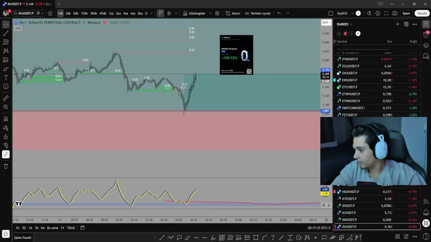This screenshot has height=242, width=431.
Task: Toggle the L log-scale button
Action: [x=329, y=205]
